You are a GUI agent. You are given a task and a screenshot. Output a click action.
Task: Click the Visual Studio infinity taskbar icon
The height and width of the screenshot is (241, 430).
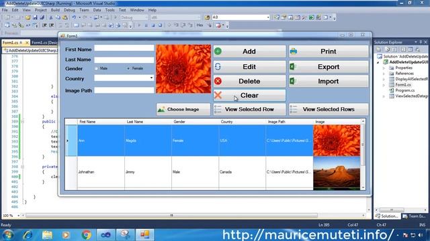point(105,235)
